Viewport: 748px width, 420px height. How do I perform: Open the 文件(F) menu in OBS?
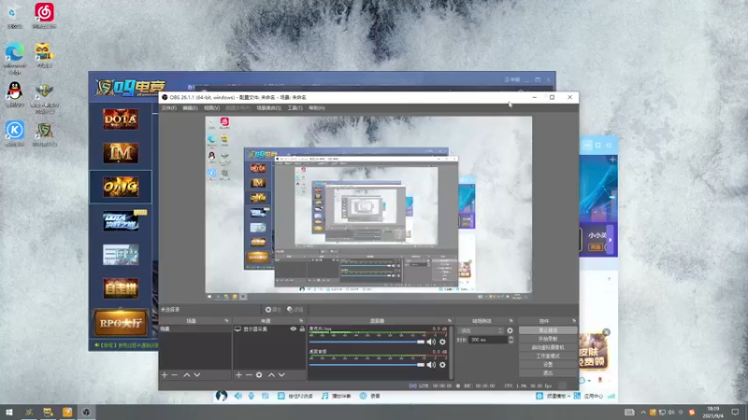(168, 108)
